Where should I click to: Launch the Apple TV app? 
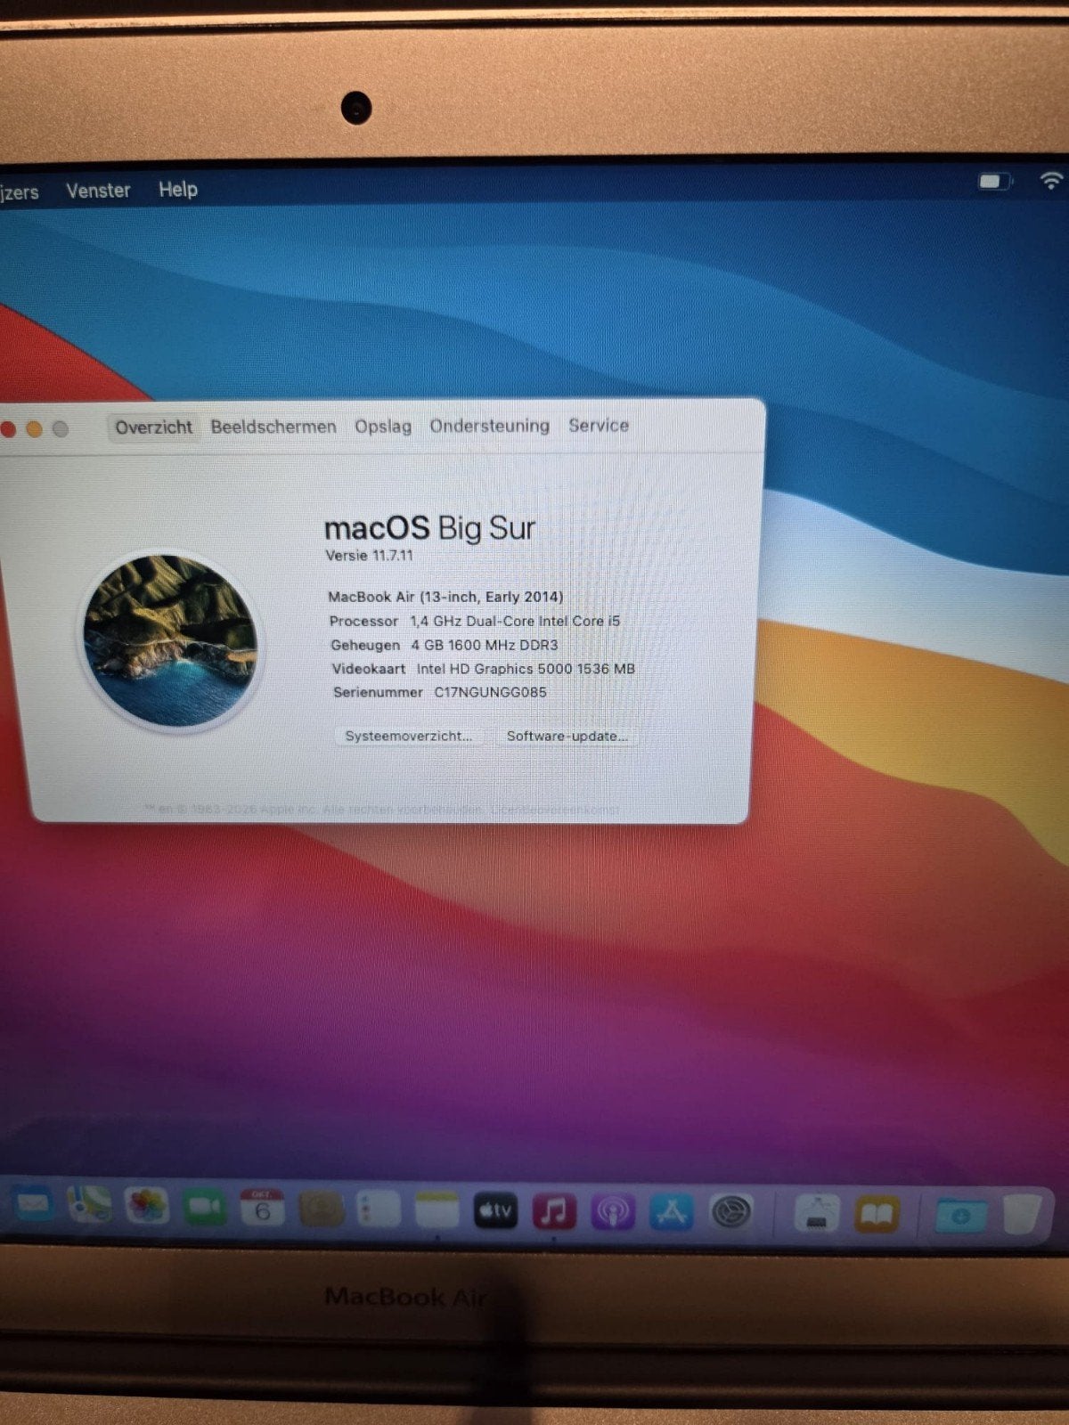tap(495, 1211)
